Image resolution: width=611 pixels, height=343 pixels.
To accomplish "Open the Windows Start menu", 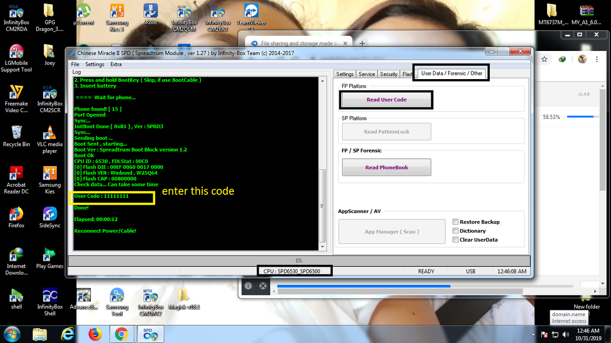I will pos(11,334).
